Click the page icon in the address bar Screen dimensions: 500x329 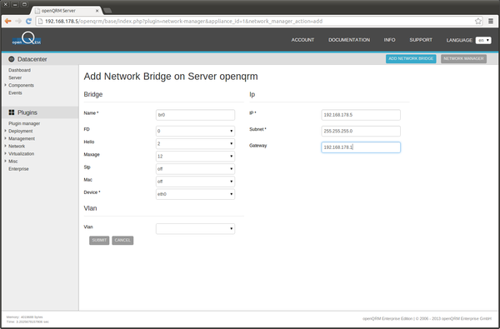pyautogui.click(x=40, y=22)
